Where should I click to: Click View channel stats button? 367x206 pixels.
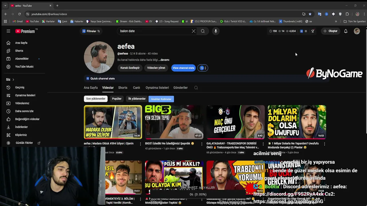pos(183,68)
